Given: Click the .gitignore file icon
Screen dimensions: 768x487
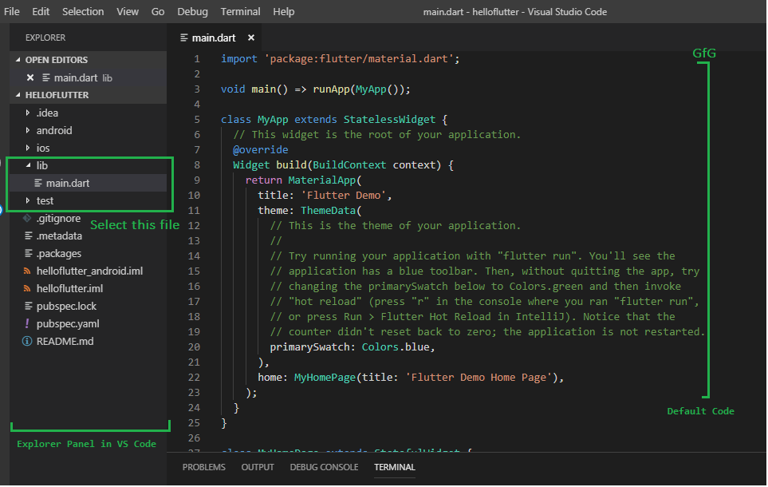Looking at the screenshot, I should click(27, 218).
